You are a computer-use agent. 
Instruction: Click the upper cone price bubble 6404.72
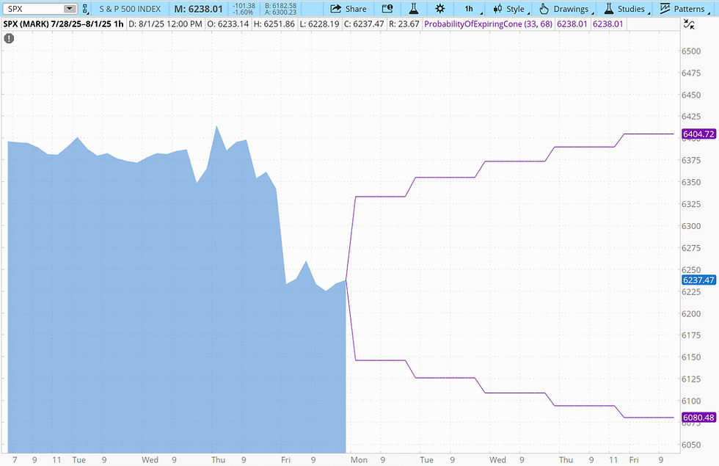(x=698, y=134)
